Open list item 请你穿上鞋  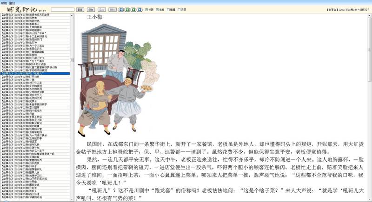[35, 120]
